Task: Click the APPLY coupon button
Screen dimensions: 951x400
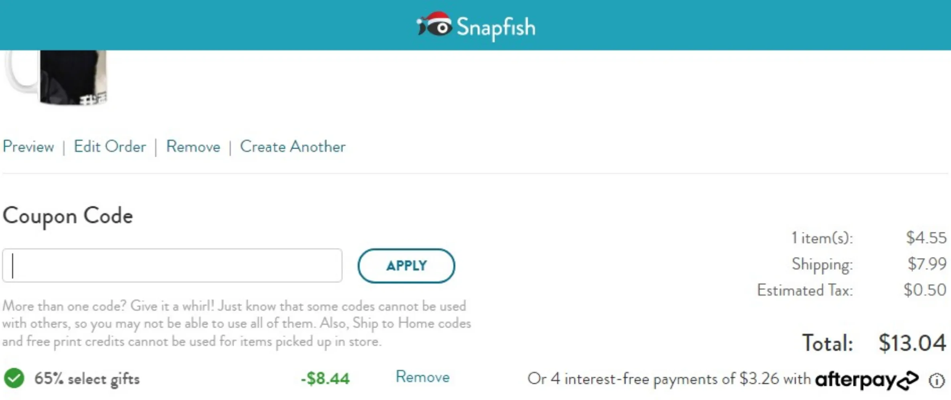Action: [x=406, y=266]
